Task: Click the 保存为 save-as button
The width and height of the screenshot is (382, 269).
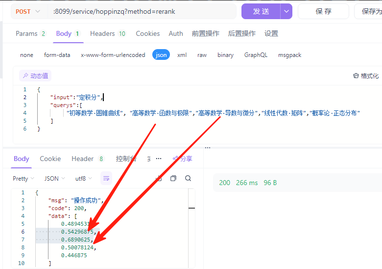Action: (x=369, y=11)
